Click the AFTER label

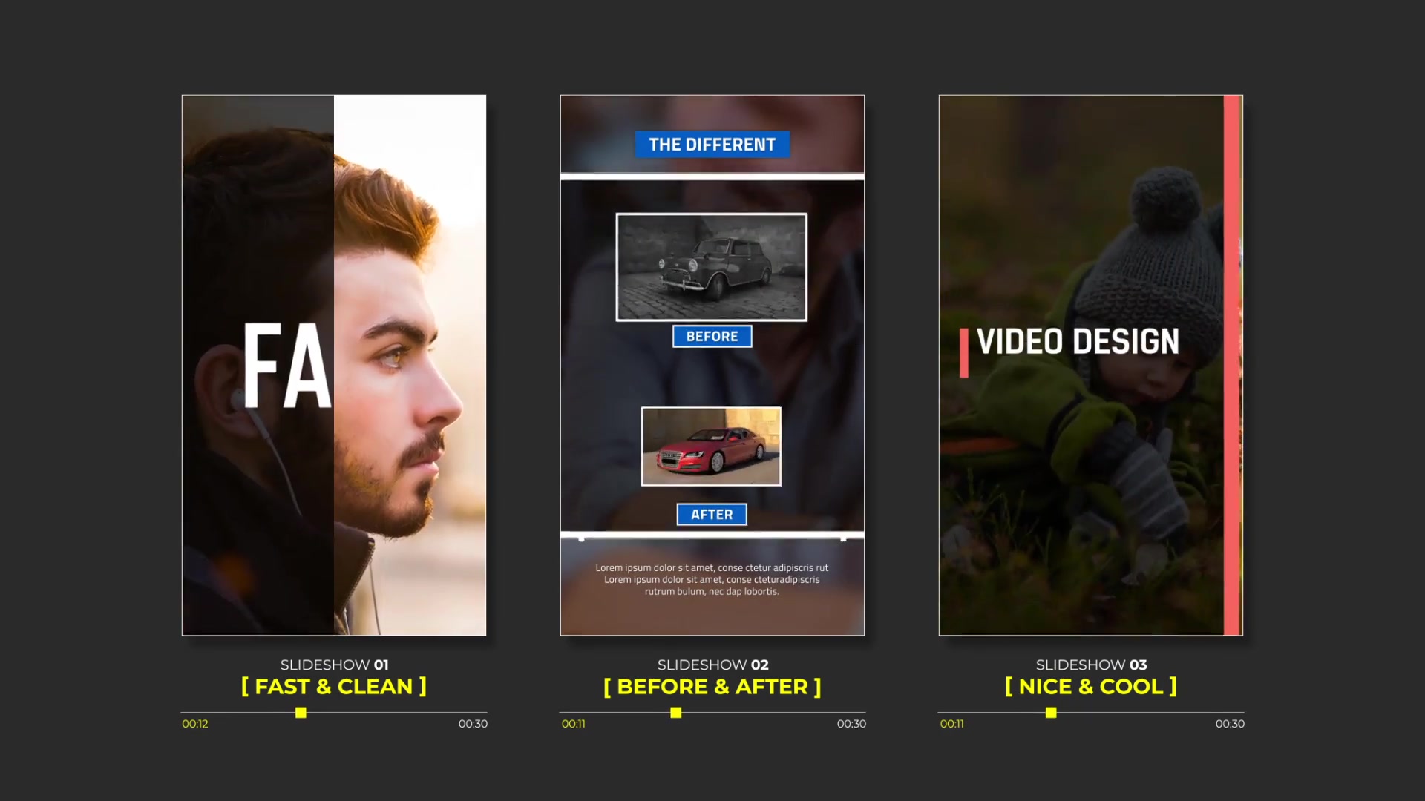point(712,515)
